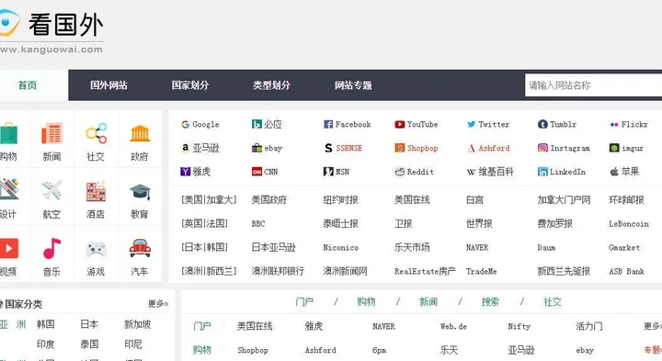Image resolution: width=662 pixels, height=361 pixels.
Task: Open the 泰晤士报 link
Action: pyautogui.click(x=341, y=223)
